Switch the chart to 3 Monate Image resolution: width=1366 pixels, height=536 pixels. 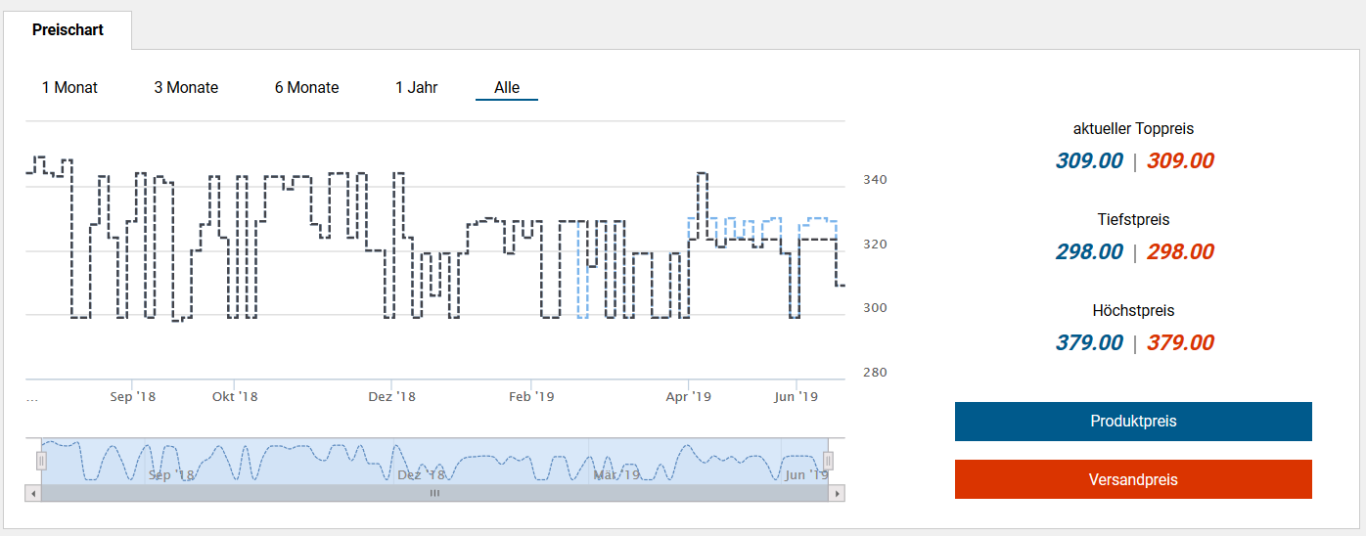pyautogui.click(x=186, y=87)
